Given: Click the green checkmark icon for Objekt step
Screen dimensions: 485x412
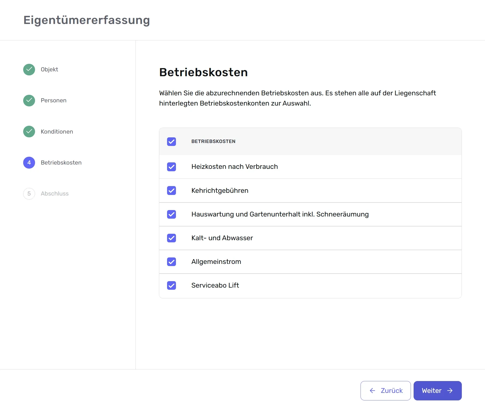Looking at the screenshot, I should tap(29, 69).
